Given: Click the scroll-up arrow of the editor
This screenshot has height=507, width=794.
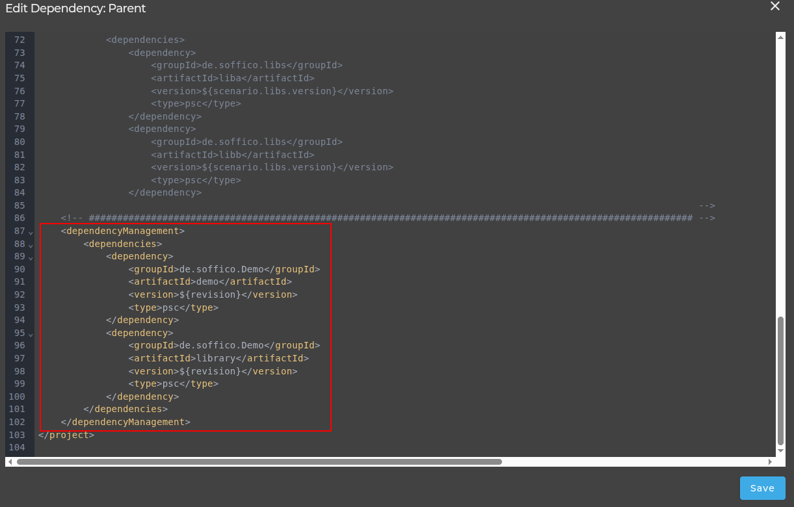Looking at the screenshot, I should (x=780, y=36).
